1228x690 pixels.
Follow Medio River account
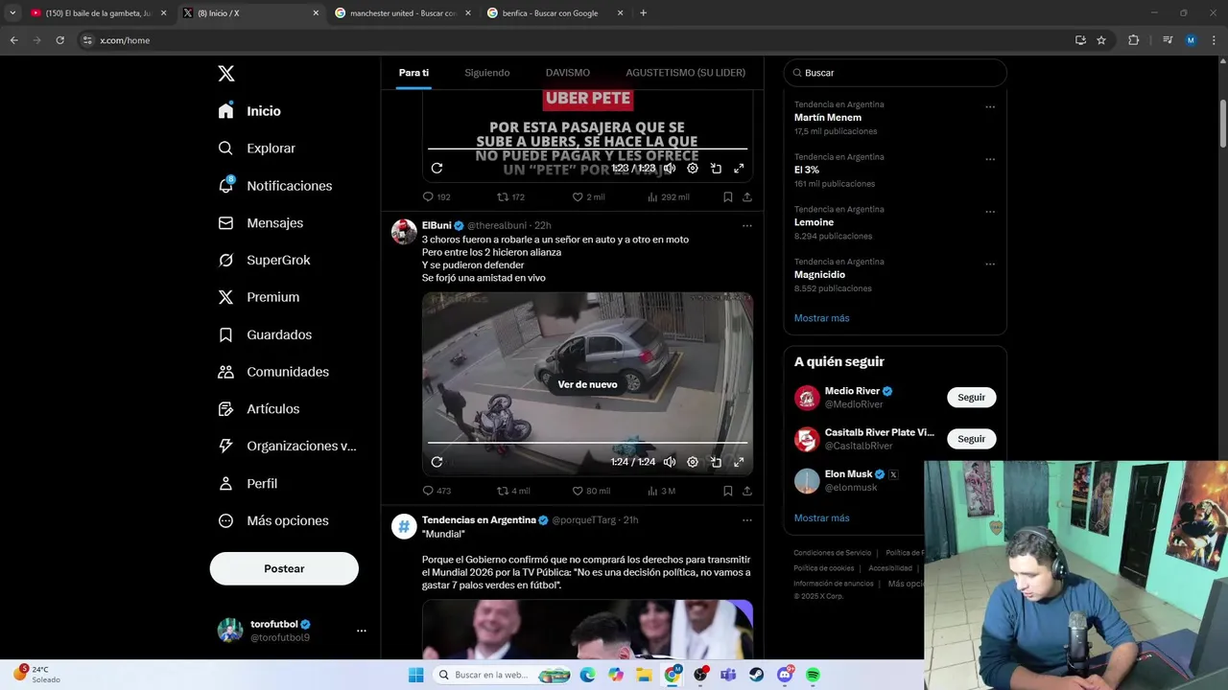[971, 398]
